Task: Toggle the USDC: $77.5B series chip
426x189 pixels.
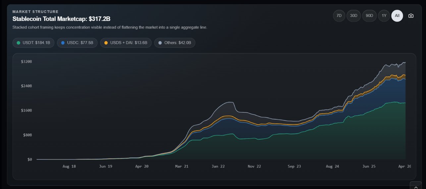Action: (x=77, y=43)
